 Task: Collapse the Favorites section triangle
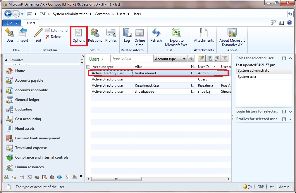pyautogui.click(x=6, y=60)
